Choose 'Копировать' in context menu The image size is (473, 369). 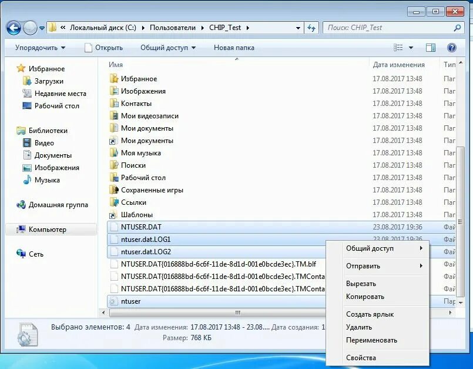378,297
